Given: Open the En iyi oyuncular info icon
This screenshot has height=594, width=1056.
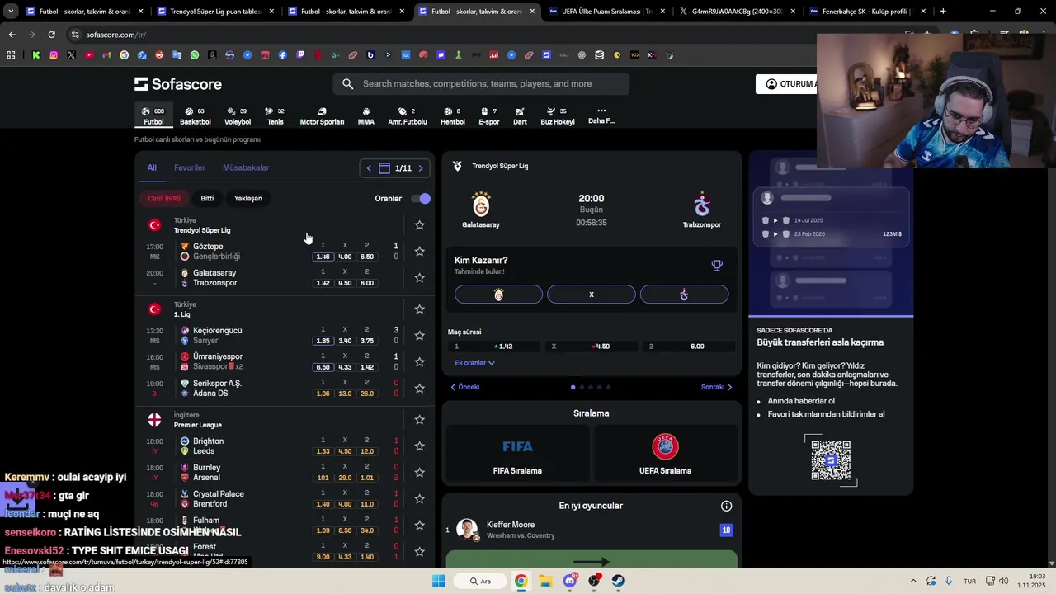Looking at the screenshot, I should coord(726,506).
